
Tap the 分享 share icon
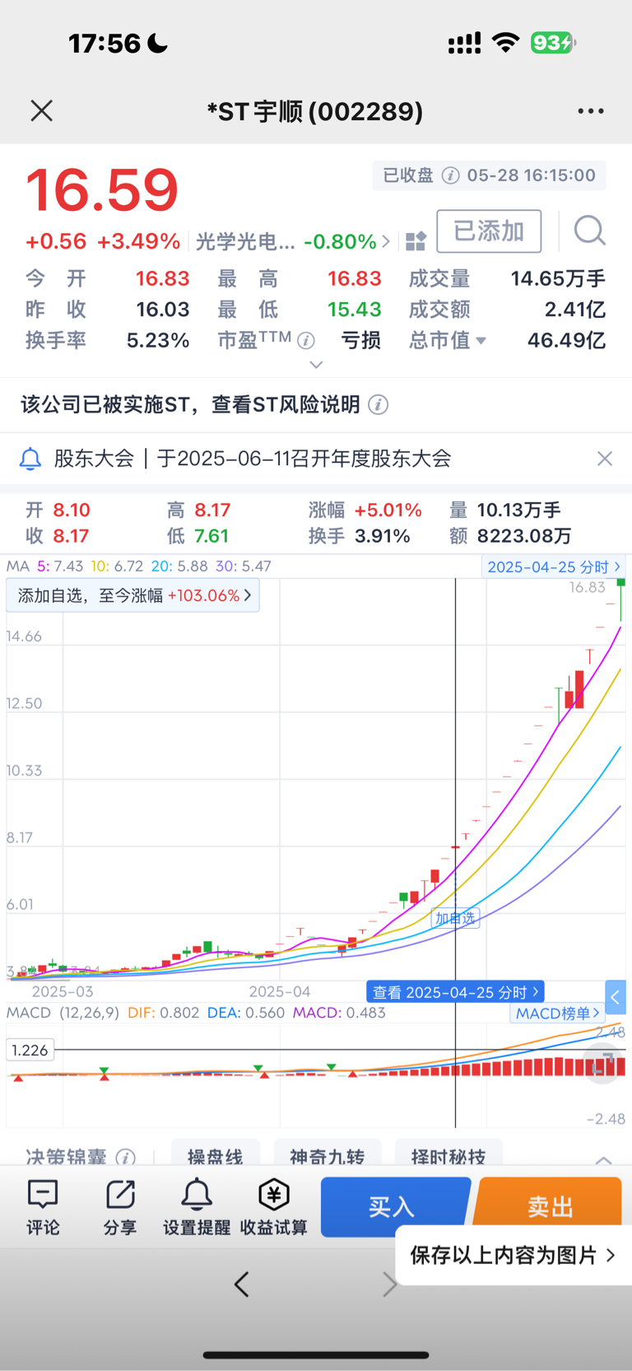(x=120, y=1207)
